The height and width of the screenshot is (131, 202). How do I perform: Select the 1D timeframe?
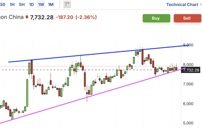(x=32, y=4)
